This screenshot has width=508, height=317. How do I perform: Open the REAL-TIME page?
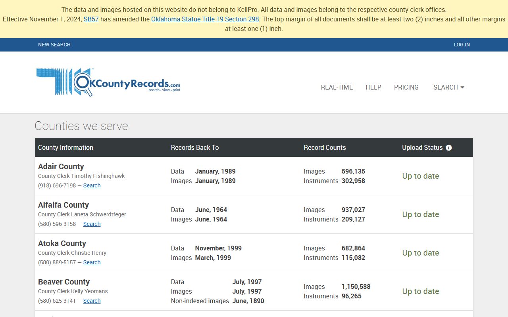337,87
